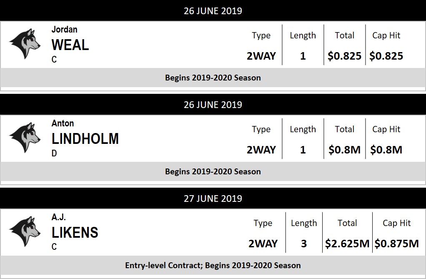Click the husky logo beside Anton Lindholm
Viewport: 426px width, 279px height.
[25, 138]
